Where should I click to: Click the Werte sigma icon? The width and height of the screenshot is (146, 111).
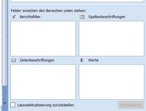point(82,60)
